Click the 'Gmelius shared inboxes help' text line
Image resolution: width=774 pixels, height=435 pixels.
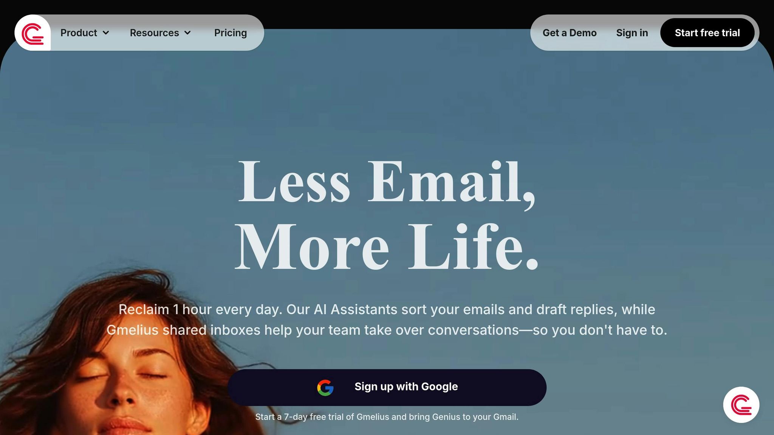pos(387,330)
